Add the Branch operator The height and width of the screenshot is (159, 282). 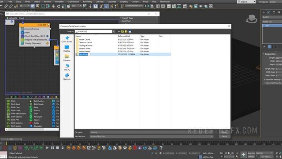[35, 110]
